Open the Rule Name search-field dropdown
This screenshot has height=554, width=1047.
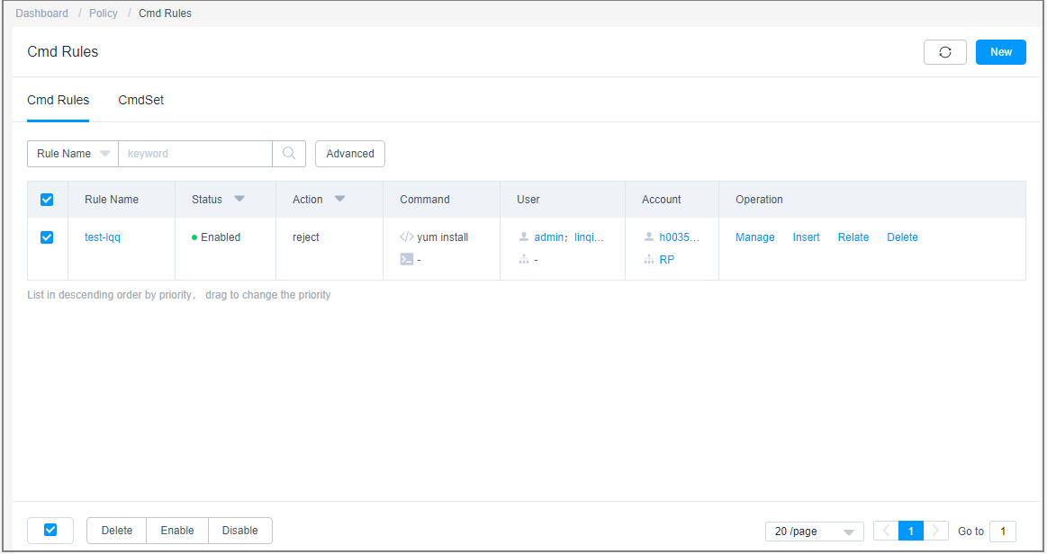[x=73, y=153]
